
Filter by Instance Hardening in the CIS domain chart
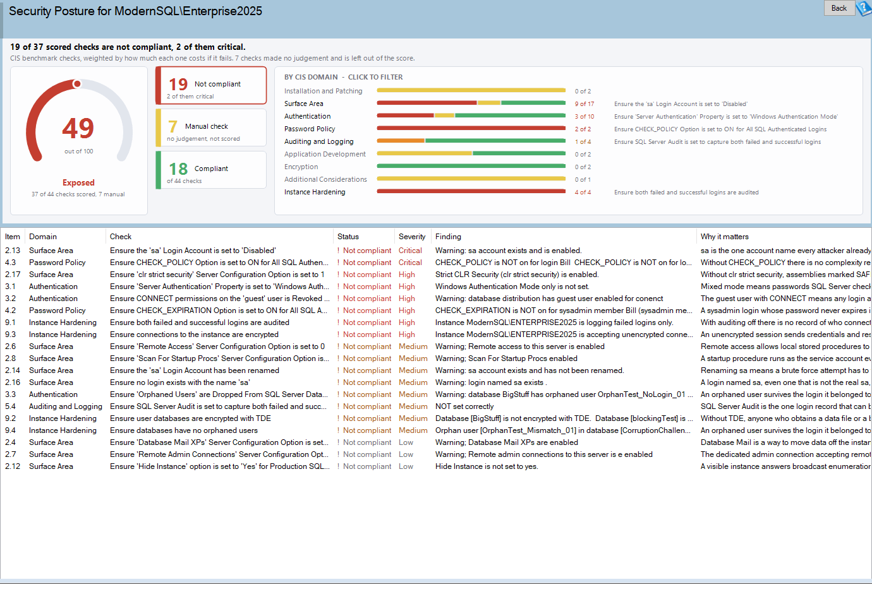315,192
